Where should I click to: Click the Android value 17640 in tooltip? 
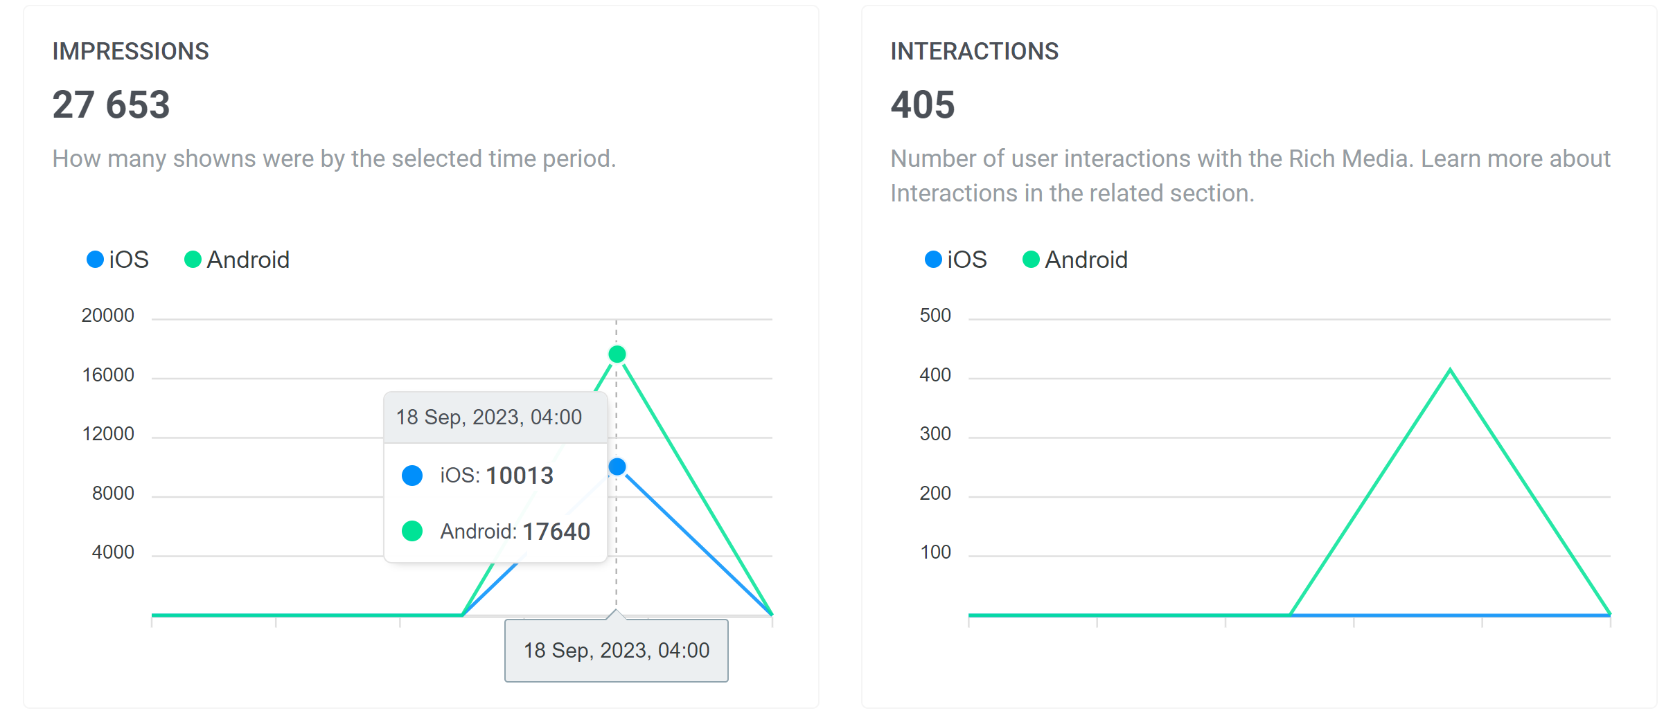pyautogui.click(x=556, y=531)
